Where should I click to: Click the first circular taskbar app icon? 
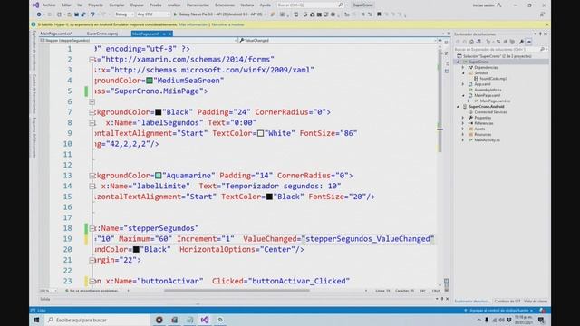point(159,320)
